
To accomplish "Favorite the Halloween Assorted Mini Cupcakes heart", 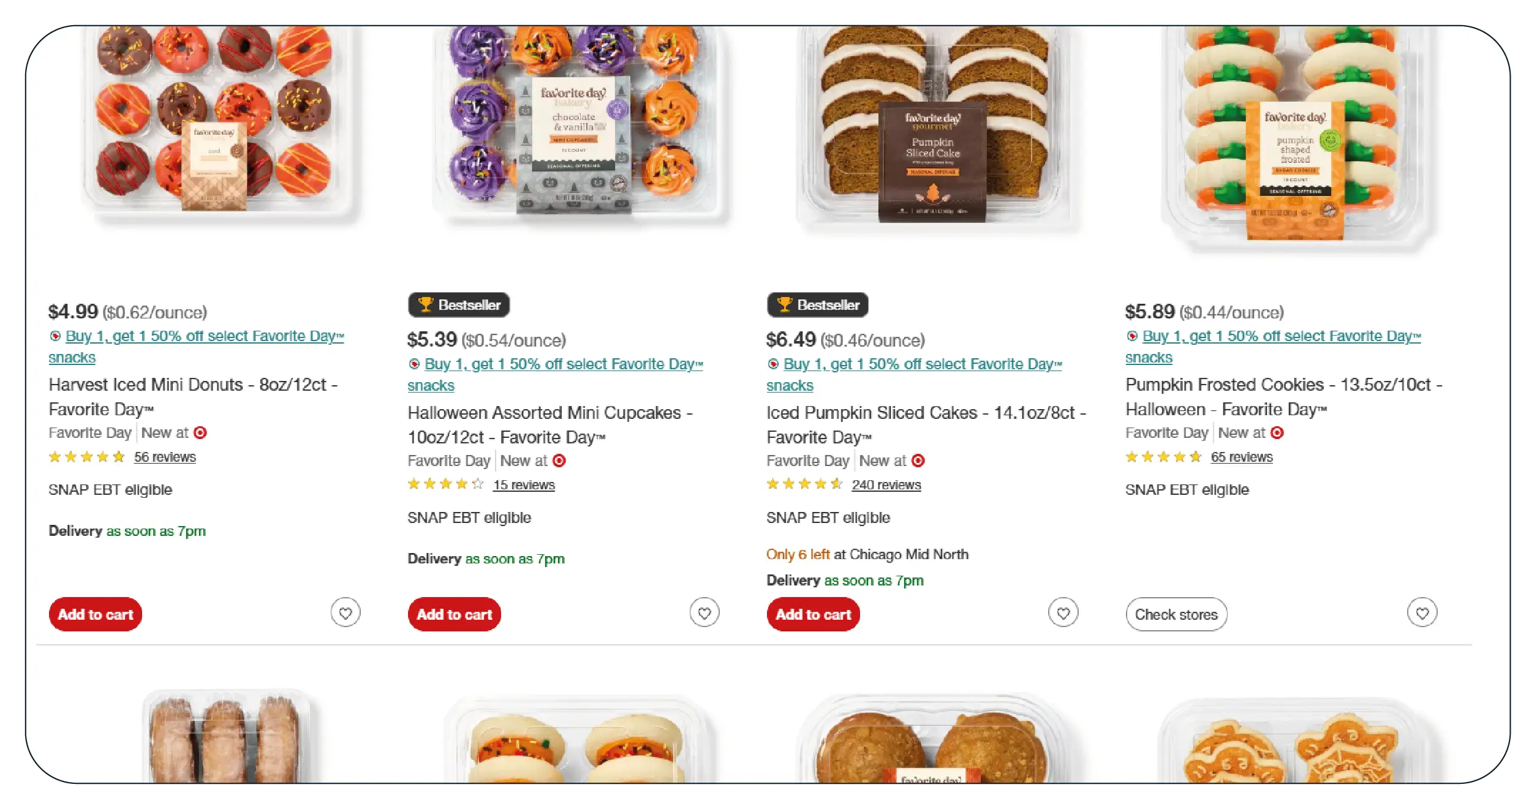I will point(704,612).
